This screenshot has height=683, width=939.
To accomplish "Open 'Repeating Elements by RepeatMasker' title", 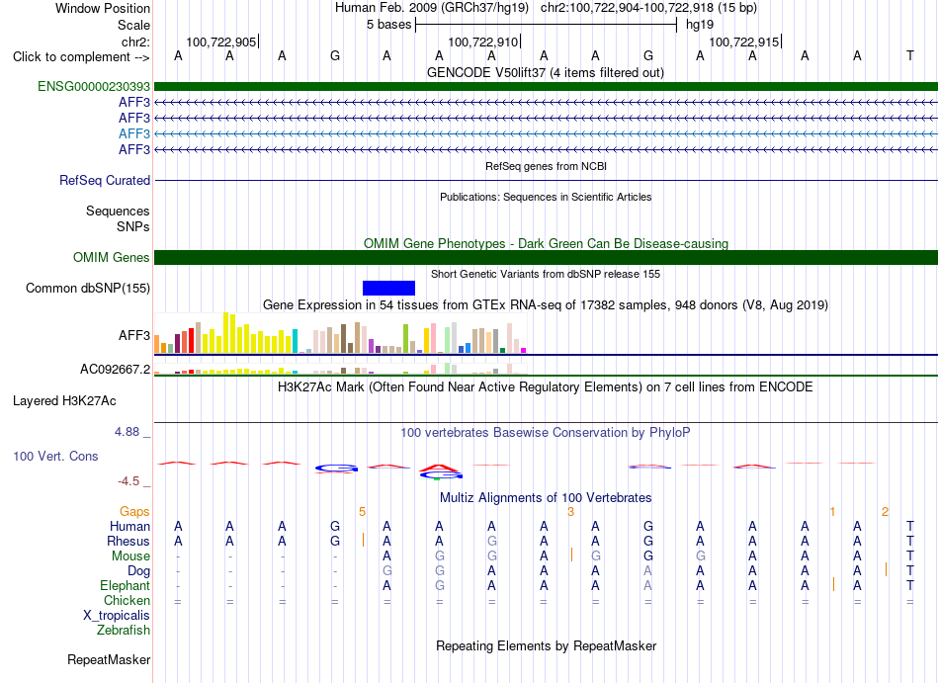I will (546, 646).
